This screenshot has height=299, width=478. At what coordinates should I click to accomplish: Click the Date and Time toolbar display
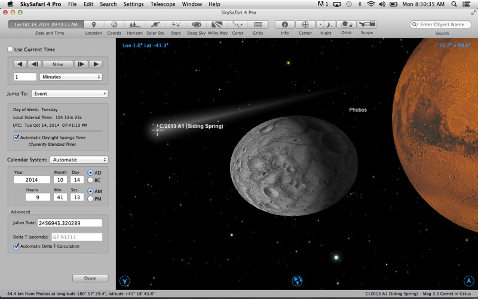46,25
